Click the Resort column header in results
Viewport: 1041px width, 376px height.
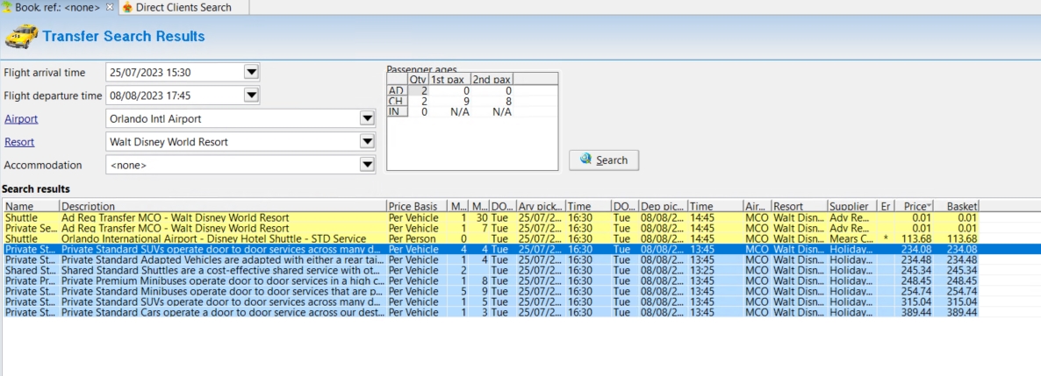(800, 206)
